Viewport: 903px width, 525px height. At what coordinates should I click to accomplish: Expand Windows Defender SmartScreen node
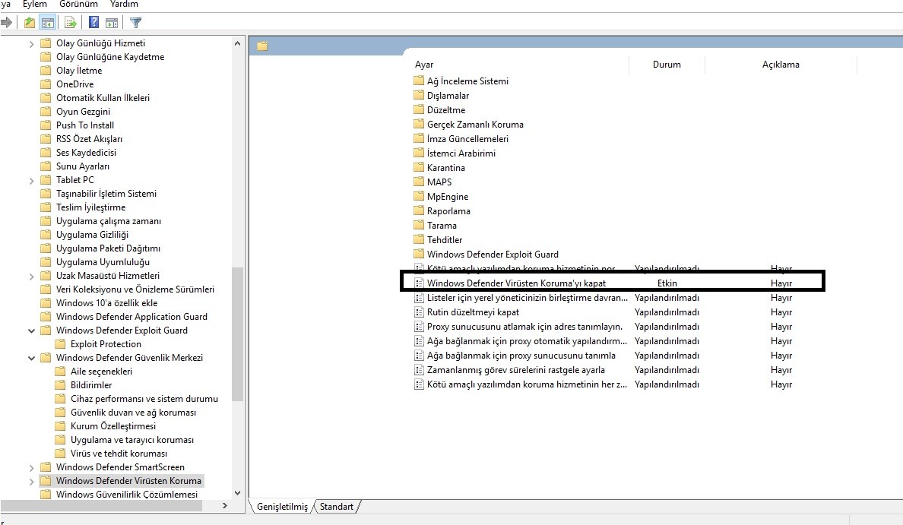(32, 467)
